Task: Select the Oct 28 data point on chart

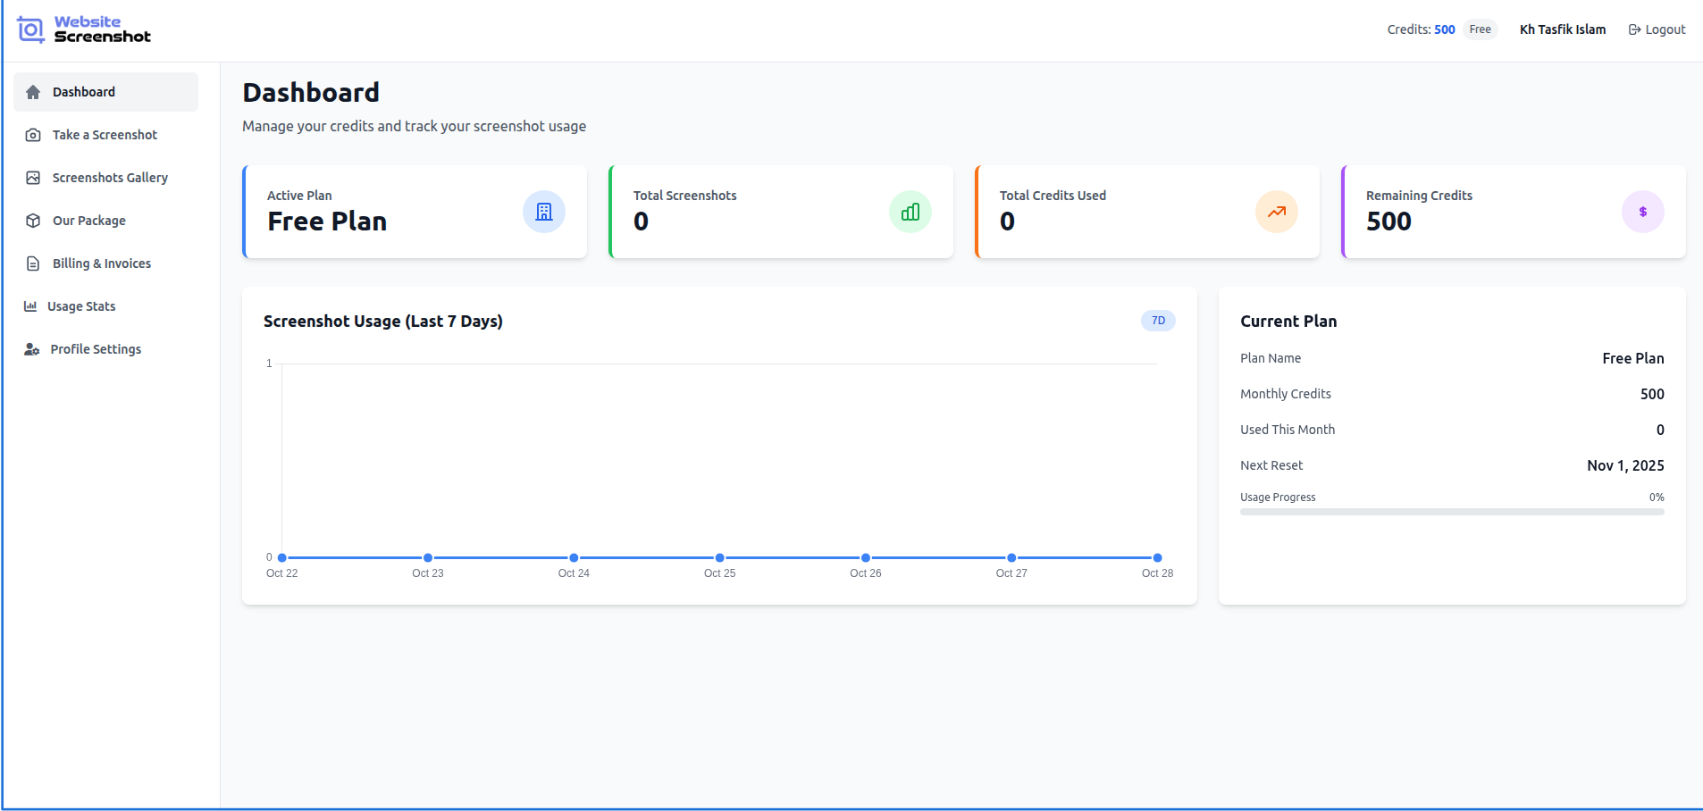Action: pyautogui.click(x=1157, y=557)
